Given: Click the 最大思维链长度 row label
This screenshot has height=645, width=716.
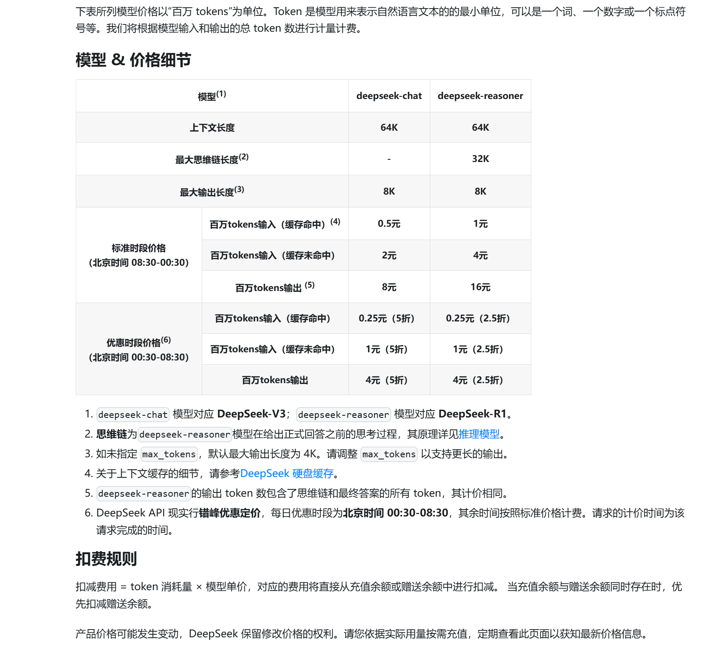Looking at the screenshot, I should 212,159.
